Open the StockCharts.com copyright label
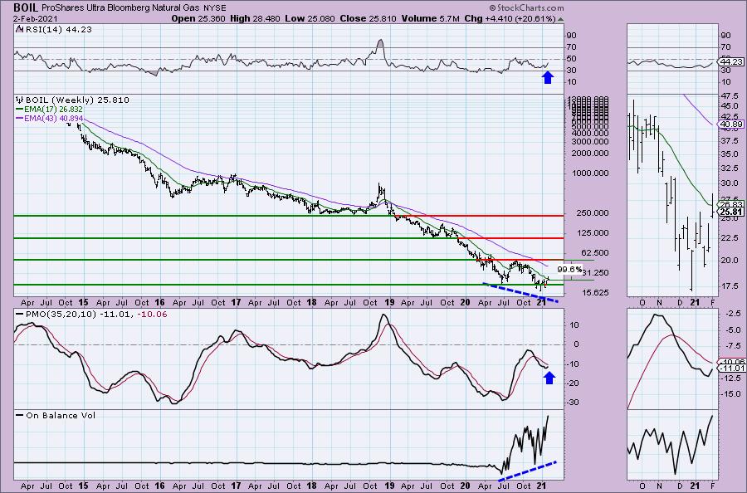The image size is (747, 493). coord(526,7)
